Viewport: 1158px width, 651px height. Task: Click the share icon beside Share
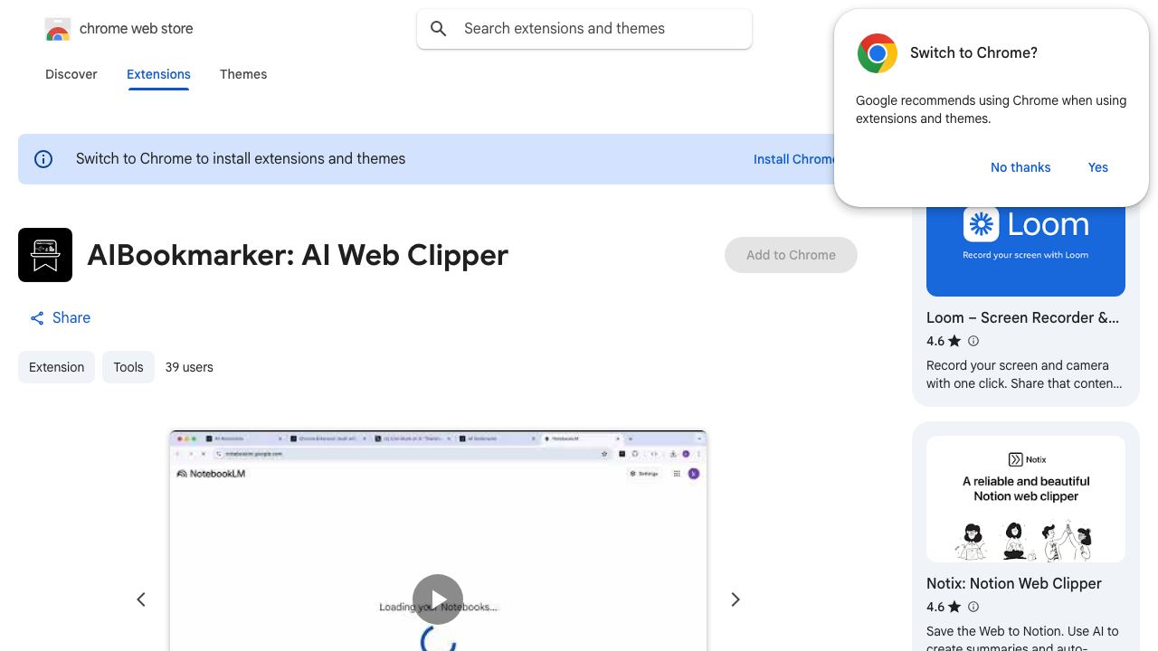[x=37, y=318]
